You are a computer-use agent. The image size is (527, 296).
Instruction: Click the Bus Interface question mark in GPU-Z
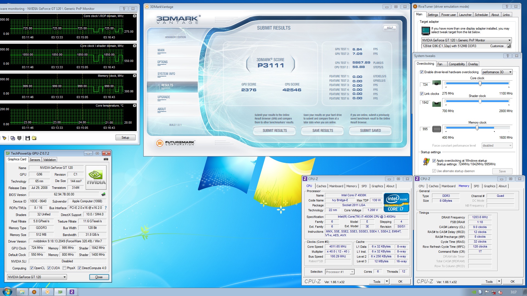click(106, 208)
